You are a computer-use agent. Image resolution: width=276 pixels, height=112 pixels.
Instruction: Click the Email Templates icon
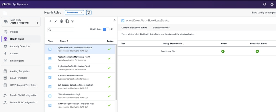[5, 78]
